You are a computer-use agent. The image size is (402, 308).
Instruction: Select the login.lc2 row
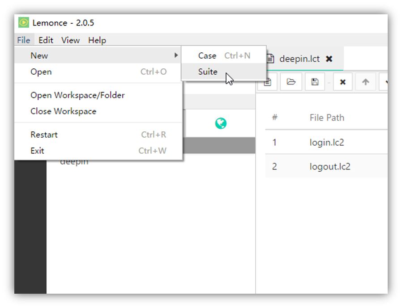(326, 142)
